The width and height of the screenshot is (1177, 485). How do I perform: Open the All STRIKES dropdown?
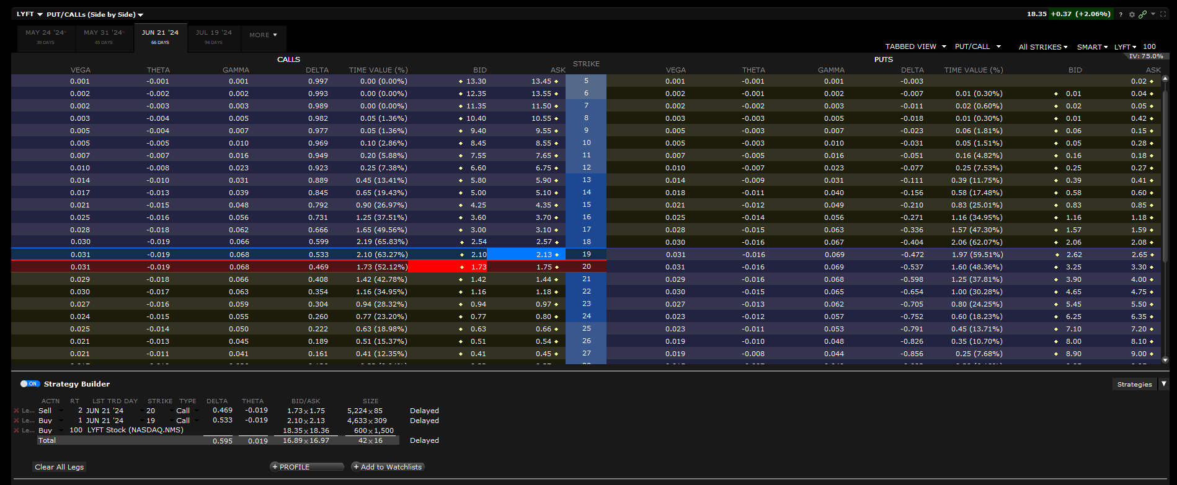point(1042,47)
